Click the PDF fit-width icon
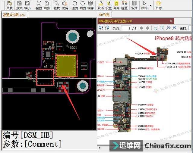This screenshot has height=153, width=193. pyautogui.click(x=156, y=28)
